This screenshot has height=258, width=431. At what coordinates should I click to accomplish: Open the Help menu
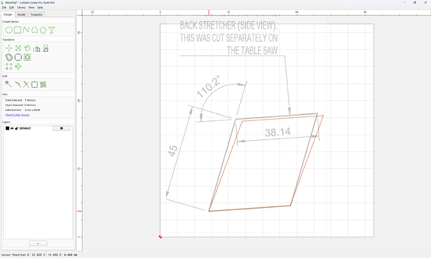(40, 7)
